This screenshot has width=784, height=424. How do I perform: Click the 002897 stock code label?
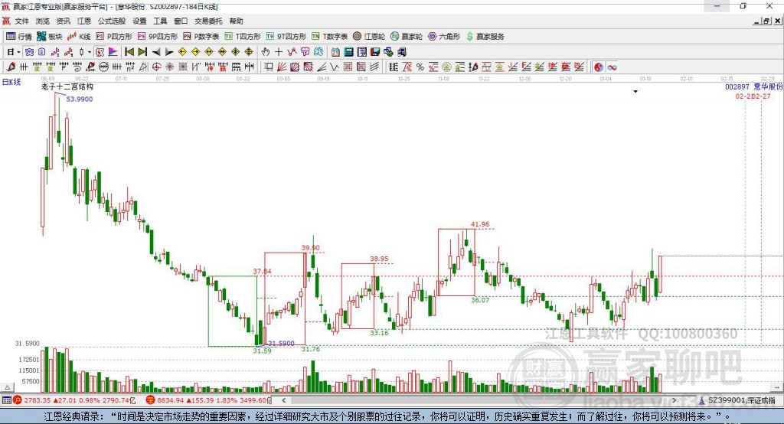point(737,86)
